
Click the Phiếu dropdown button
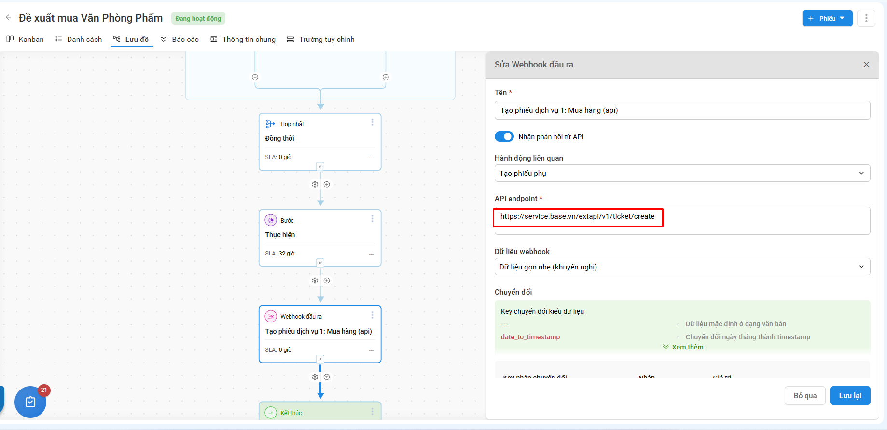coord(827,18)
